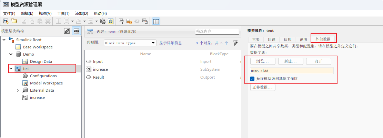Open the 工具(T) menu
This screenshot has width=383, height=138.
pos(63,13)
